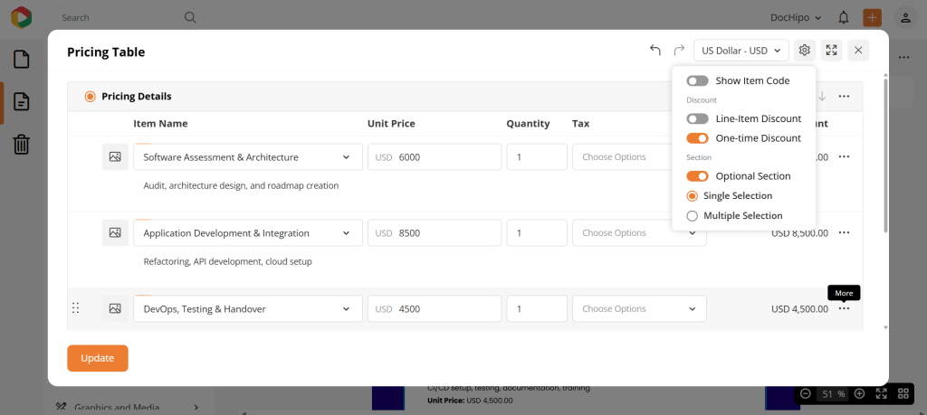Grab the drag handle of DevOps row
Screen dimensions: 927x415
point(76,307)
